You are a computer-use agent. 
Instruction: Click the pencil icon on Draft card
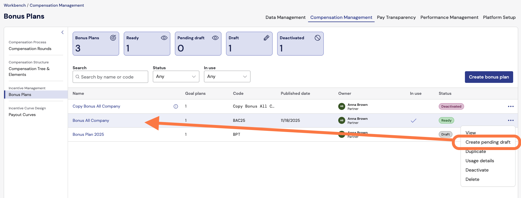266,38
